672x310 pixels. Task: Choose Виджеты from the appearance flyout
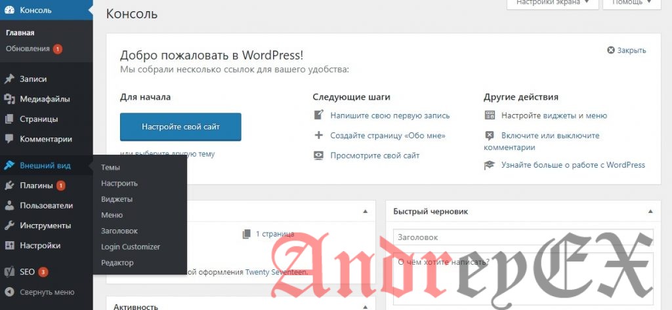pyautogui.click(x=117, y=199)
